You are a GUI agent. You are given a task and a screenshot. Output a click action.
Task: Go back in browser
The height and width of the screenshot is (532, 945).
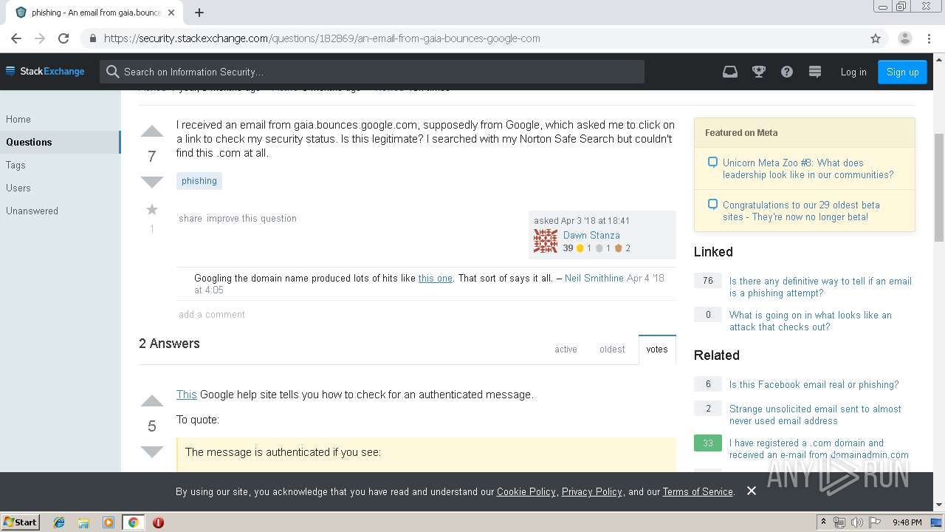tap(16, 38)
